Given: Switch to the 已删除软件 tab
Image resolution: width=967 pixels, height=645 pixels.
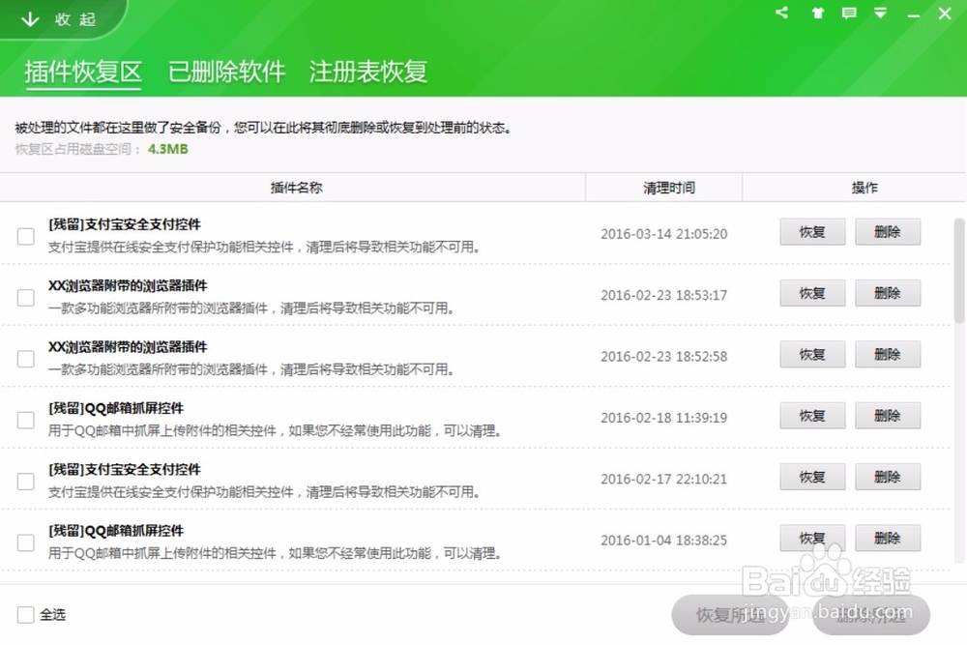Looking at the screenshot, I should (225, 72).
